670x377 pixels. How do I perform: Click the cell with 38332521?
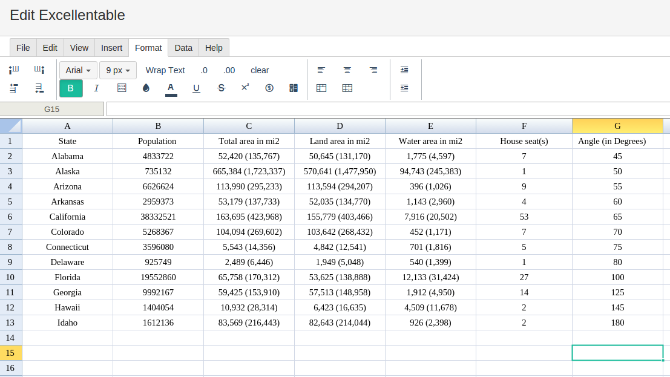click(158, 217)
